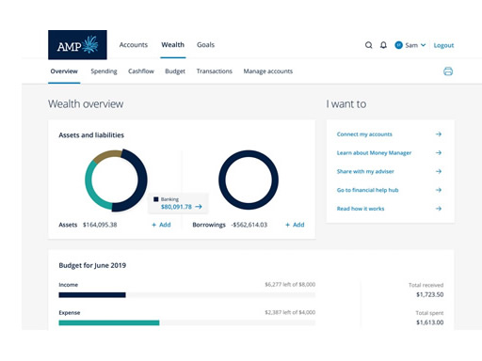Click the Logout link
Screen dimensions: 482x361
click(443, 45)
